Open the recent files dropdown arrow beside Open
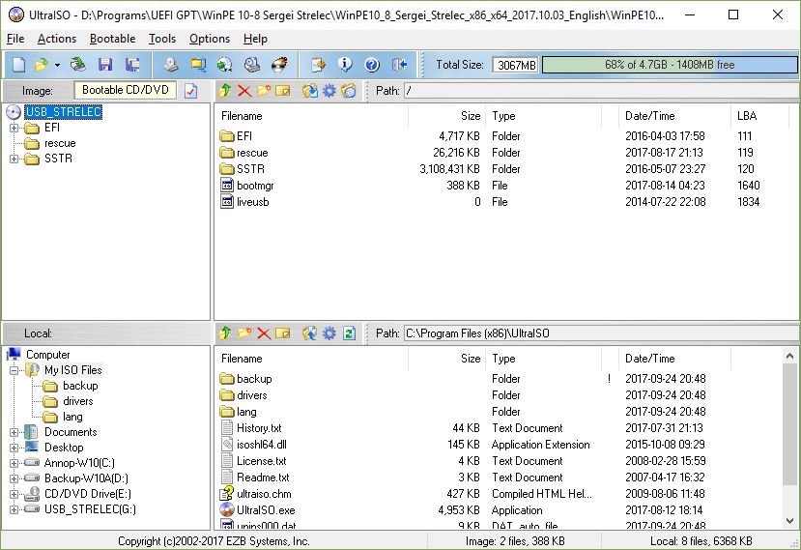This screenshot has height=550, width=801. (57, 65)
